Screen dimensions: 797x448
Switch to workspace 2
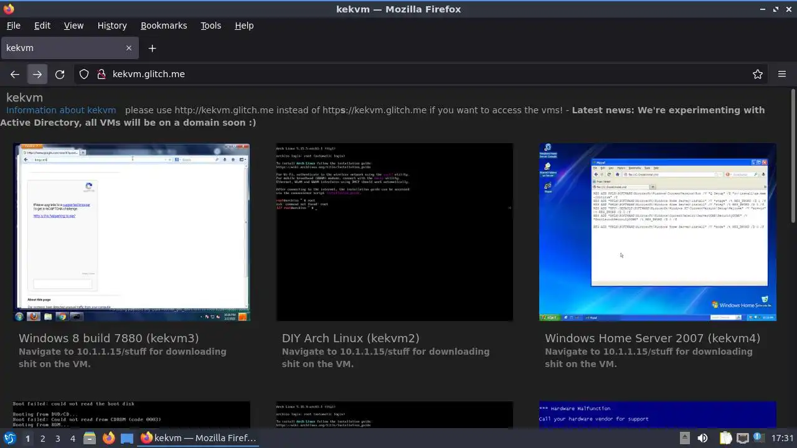[x=42, y=438]
